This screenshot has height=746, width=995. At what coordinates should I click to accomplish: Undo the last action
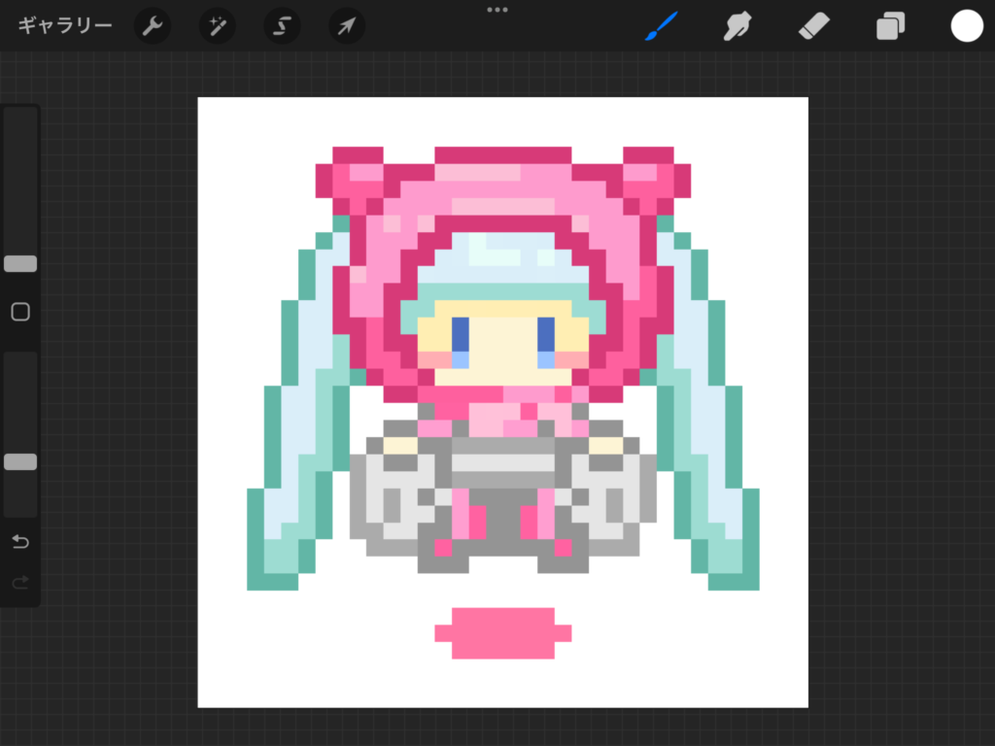point(20,541)
